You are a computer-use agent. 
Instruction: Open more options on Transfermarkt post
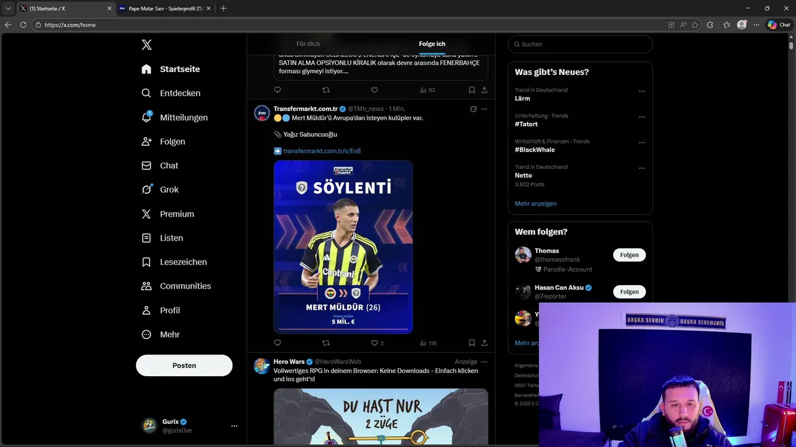484,109
